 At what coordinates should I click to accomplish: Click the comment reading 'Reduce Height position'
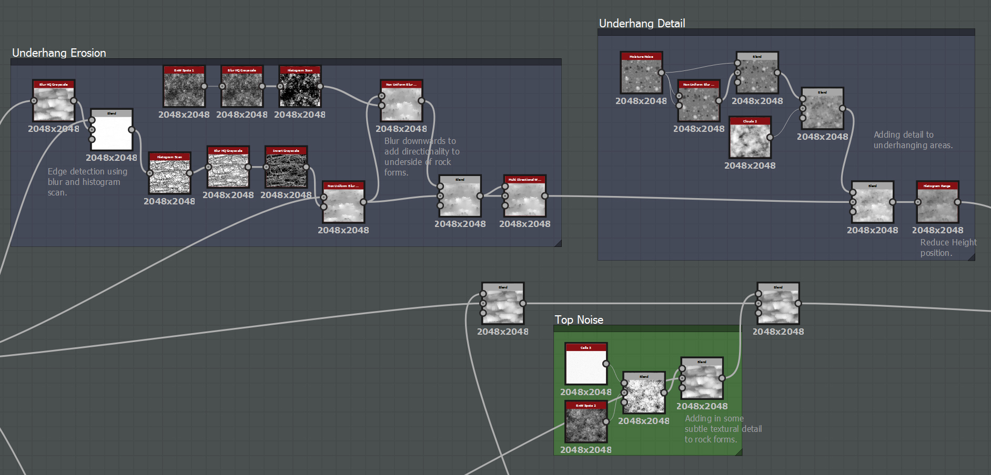(x=948, y=247)
